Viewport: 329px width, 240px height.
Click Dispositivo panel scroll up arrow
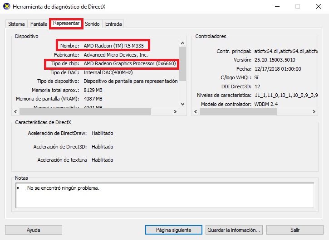tap(183, 43)
